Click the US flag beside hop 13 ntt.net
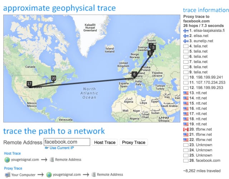 186,93
